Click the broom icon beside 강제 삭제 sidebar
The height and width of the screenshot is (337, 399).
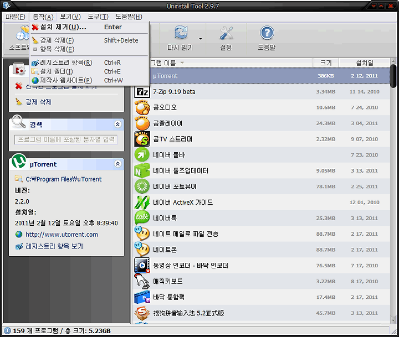point(19,102)
